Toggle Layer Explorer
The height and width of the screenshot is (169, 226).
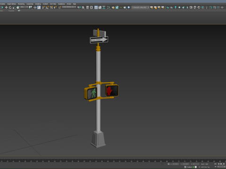(91, 8)
